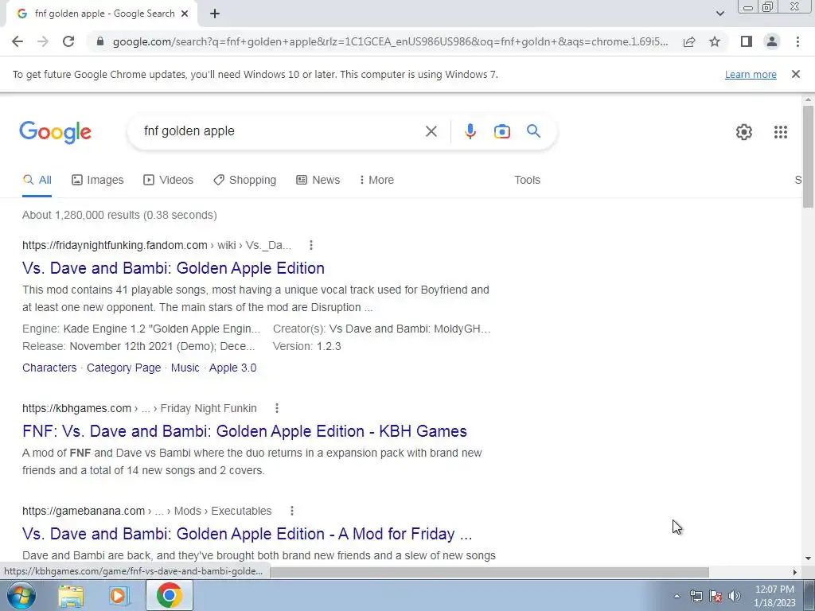Image resolution: width=815 pixels, height=611 pixels.
Task: Open Chrome three-dot menu
Action: (x=797, y=41)
